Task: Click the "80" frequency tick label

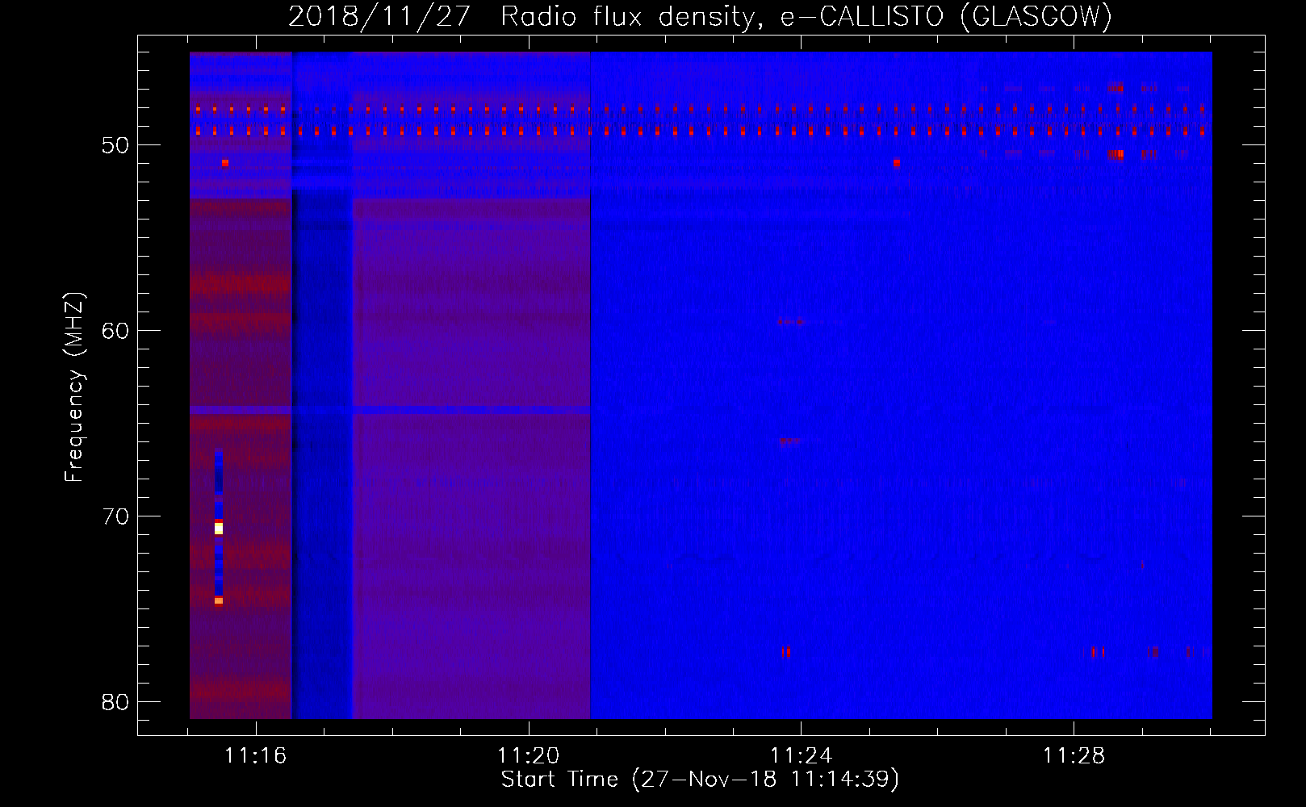Action: click(x=115, y=702)
